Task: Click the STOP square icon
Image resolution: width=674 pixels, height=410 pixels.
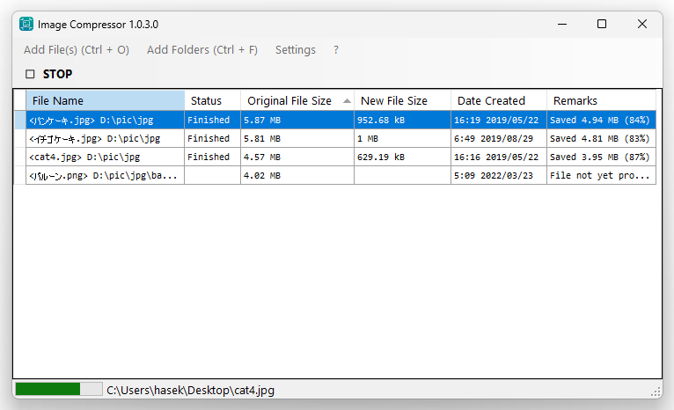Action: coord(30,74)
